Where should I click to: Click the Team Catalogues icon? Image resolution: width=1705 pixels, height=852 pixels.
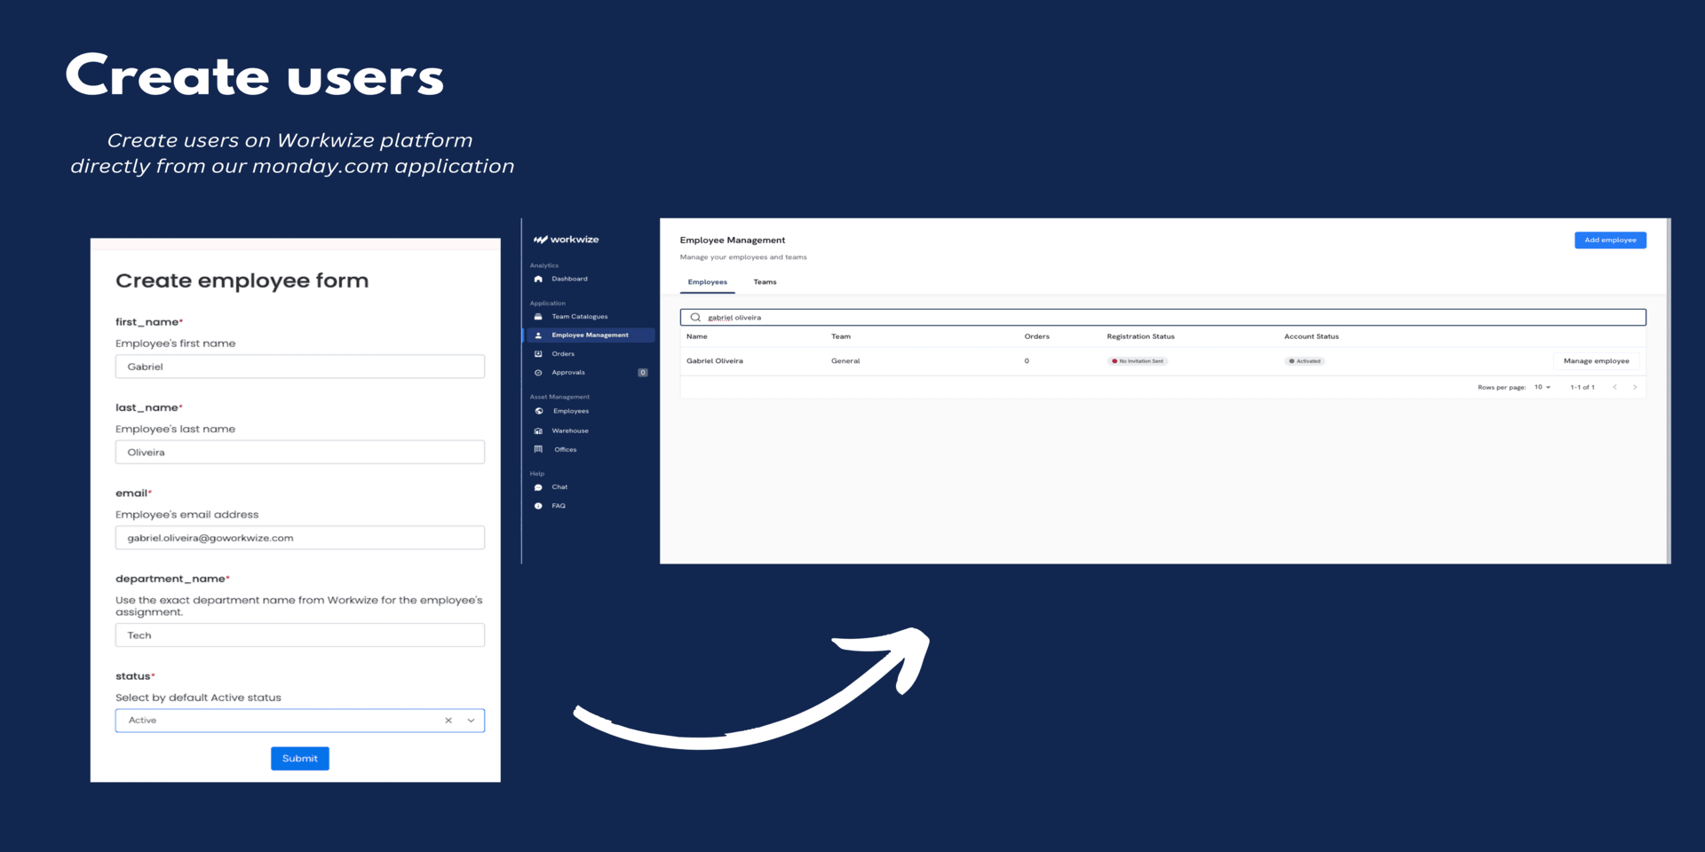click(x=538, y=317)
